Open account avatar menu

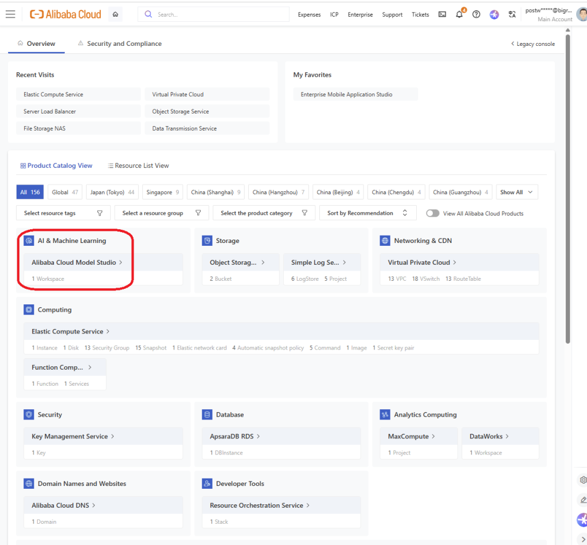[x=581, y=14]
